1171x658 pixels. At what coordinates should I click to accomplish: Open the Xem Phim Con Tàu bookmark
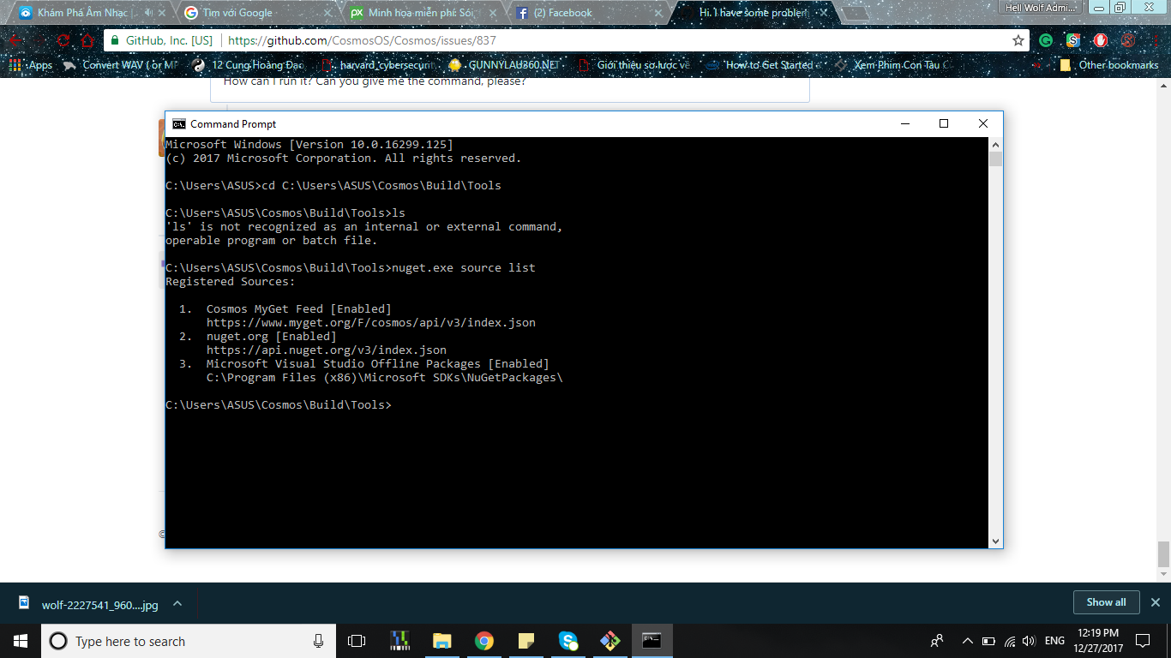[x=892, y=65]
